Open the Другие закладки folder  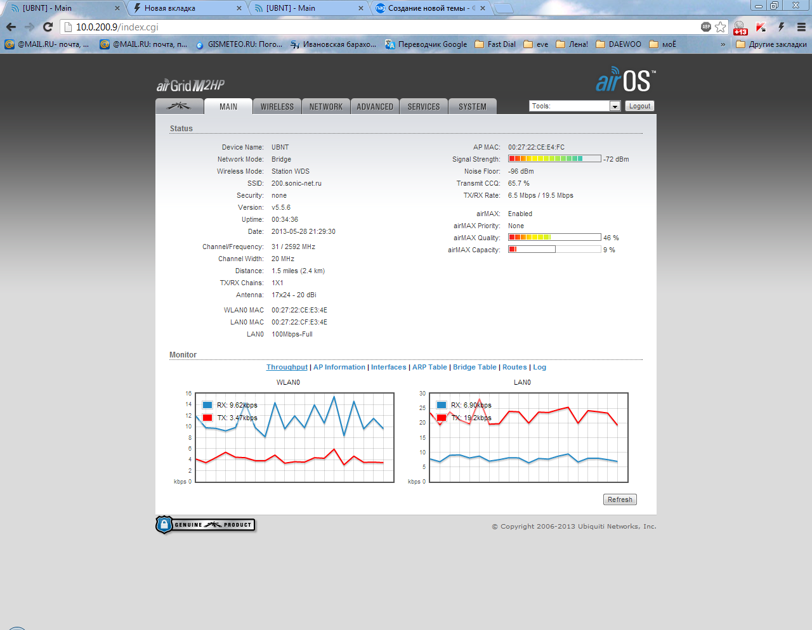click(771, 44)
